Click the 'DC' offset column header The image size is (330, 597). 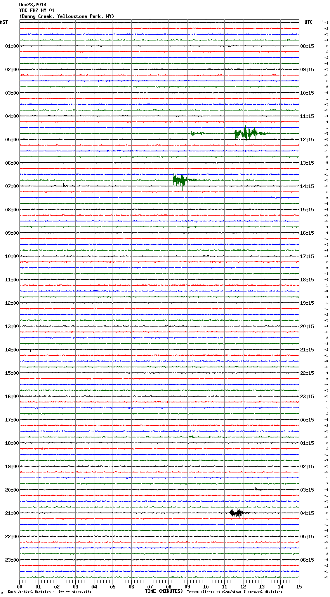tap(323, 21)
